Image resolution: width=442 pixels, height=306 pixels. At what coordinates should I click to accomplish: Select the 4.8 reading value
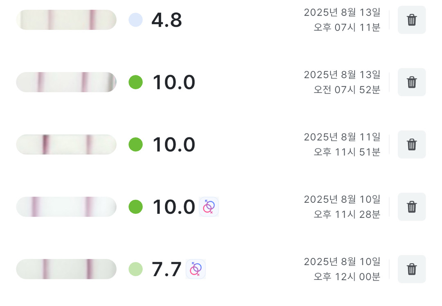(x=167, y=20)
